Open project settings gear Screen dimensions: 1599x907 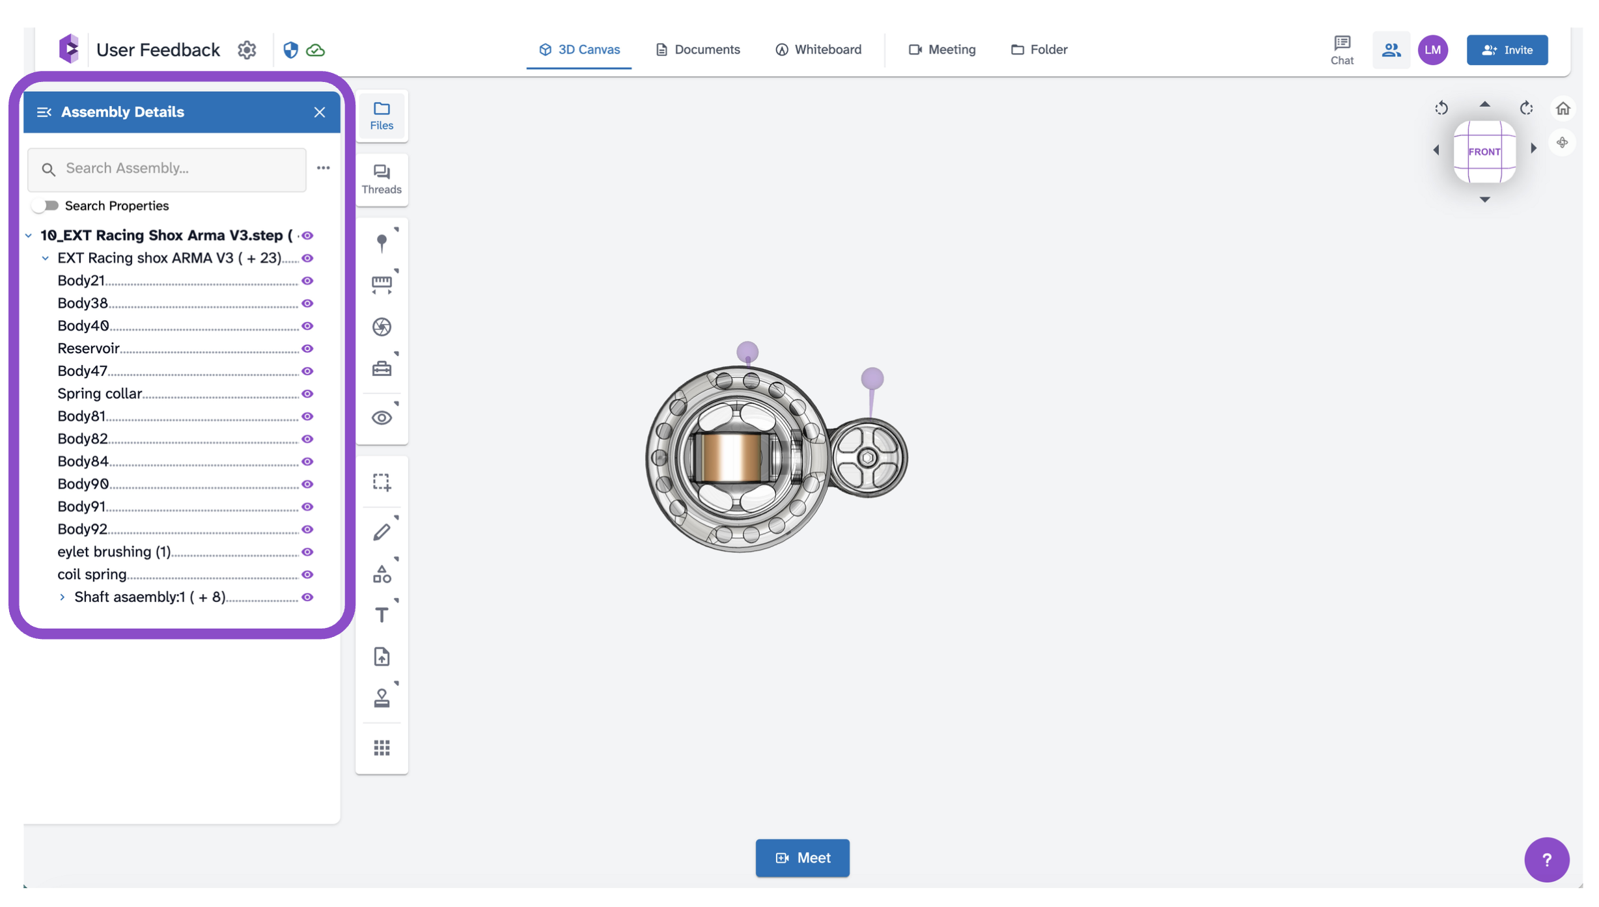point(247,50)
